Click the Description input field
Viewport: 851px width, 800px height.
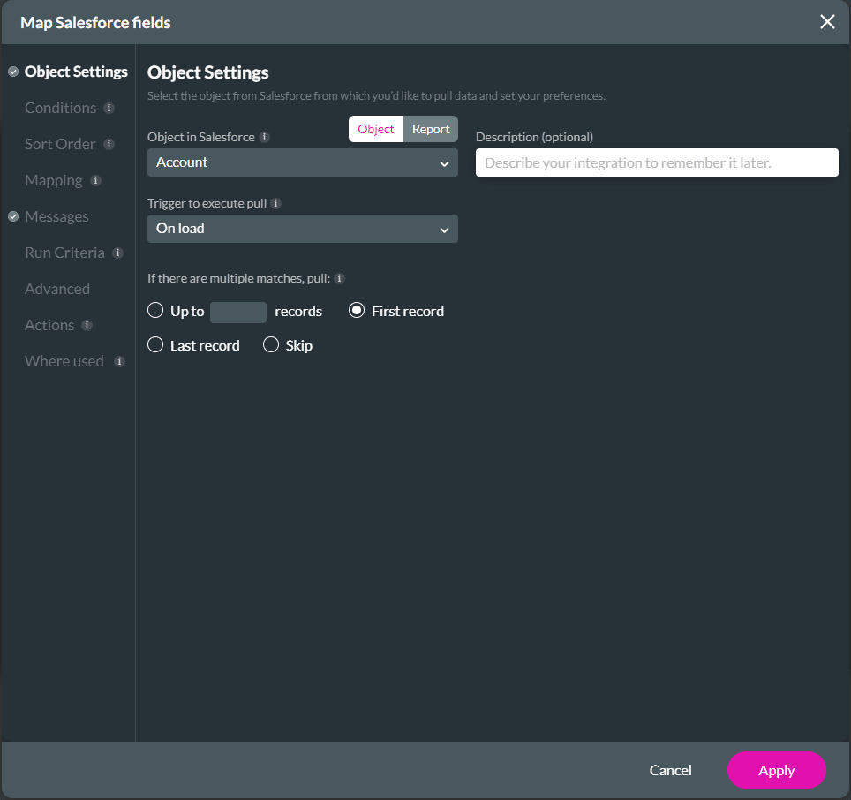pyautogui.click(x=657, y=162)
